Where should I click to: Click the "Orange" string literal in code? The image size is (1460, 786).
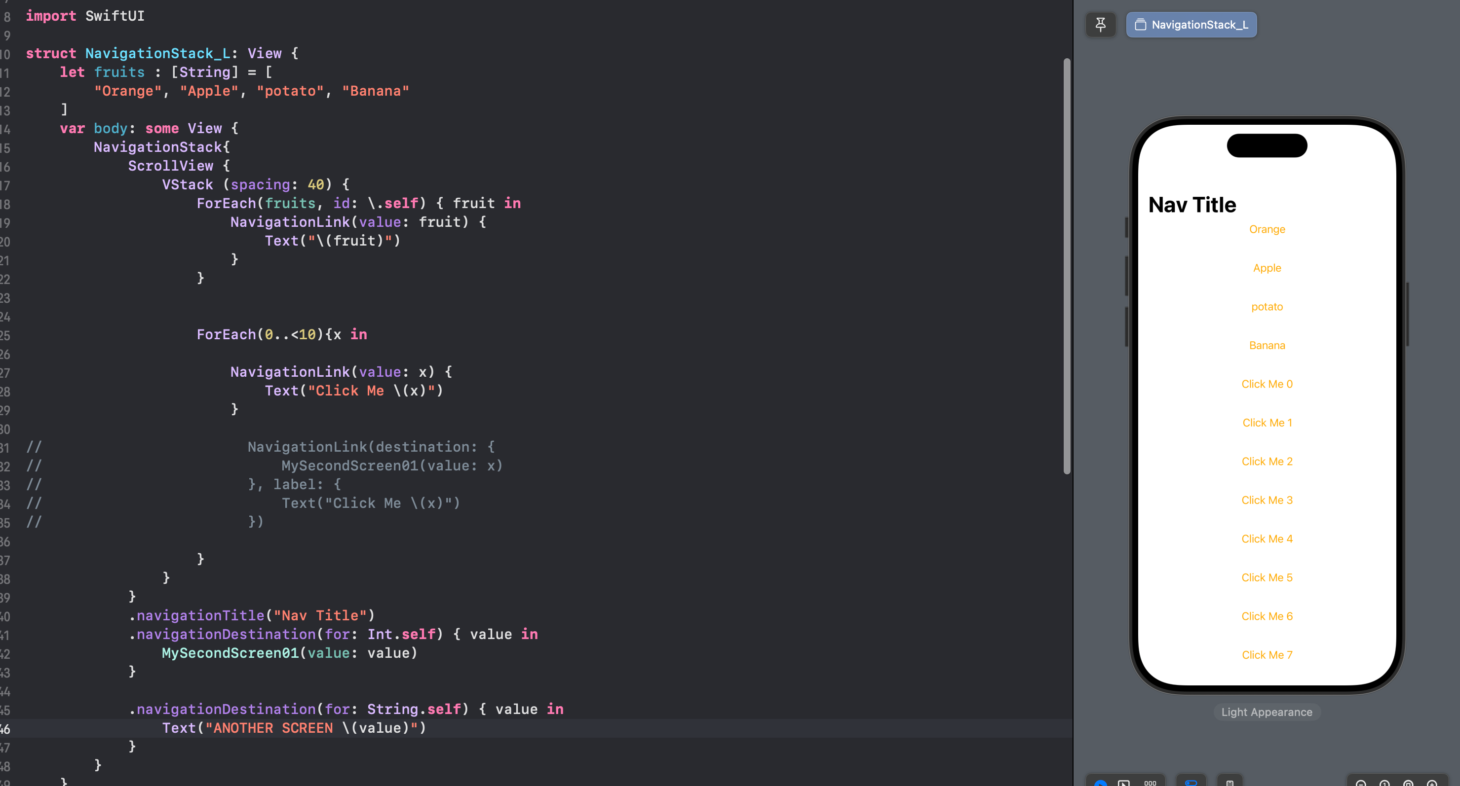pos(128,91)
